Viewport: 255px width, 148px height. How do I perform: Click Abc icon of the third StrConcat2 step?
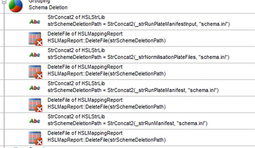35,88
